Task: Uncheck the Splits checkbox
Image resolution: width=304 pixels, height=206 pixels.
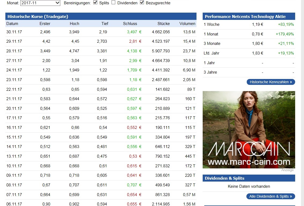Action: pyautogui.click(x=95, y=3)
